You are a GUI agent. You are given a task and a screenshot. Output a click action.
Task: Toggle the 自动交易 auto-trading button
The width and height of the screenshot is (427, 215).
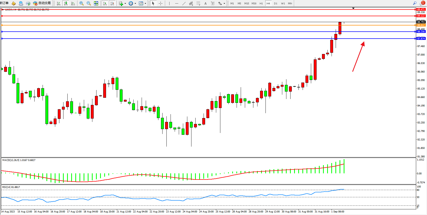42,3
